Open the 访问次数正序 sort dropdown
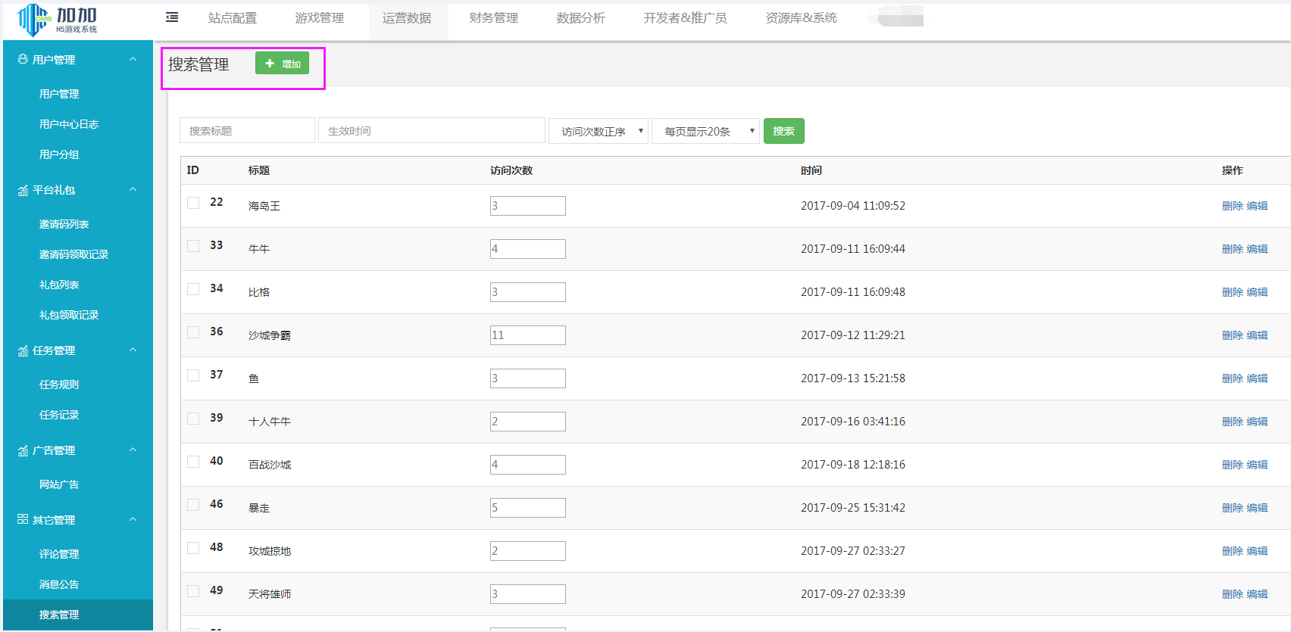 (x=599, y=131)
